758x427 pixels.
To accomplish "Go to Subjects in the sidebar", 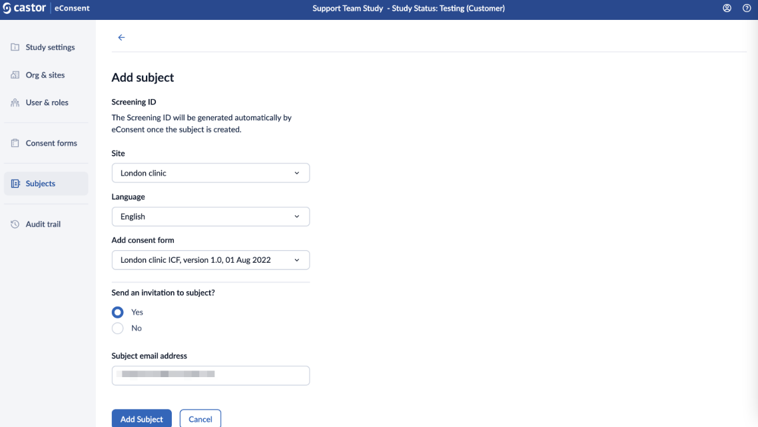I will click(x=41, y=184).
